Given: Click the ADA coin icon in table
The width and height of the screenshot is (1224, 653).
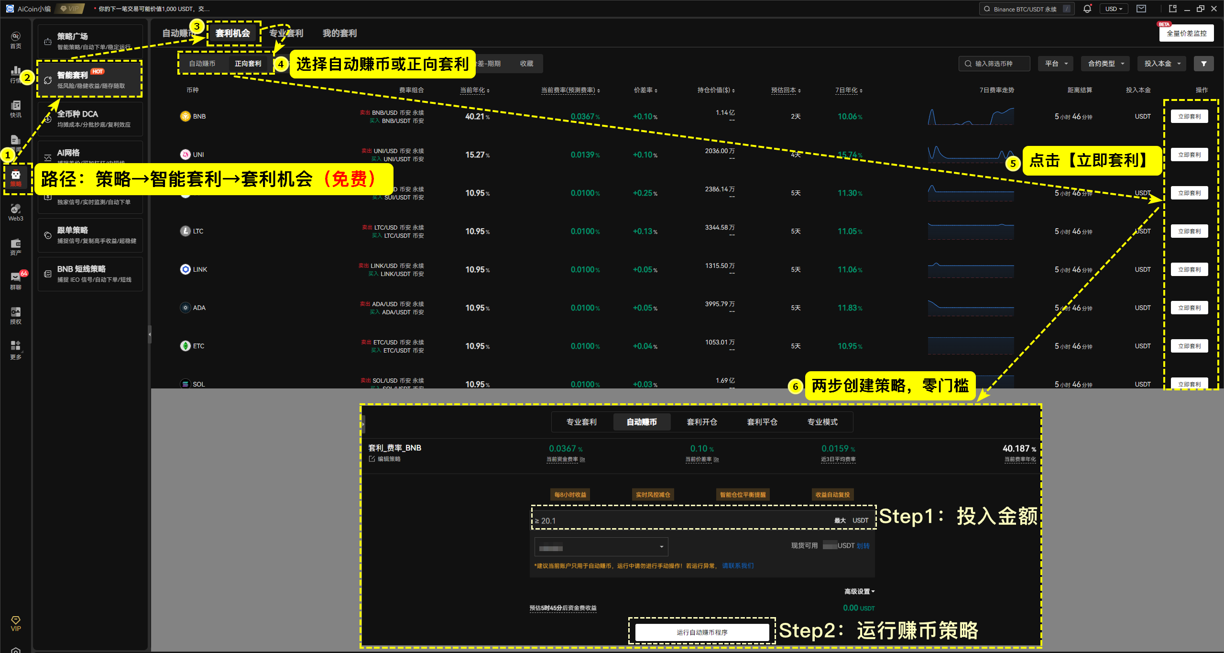Looking at the screenshot, I should (185, 308).
